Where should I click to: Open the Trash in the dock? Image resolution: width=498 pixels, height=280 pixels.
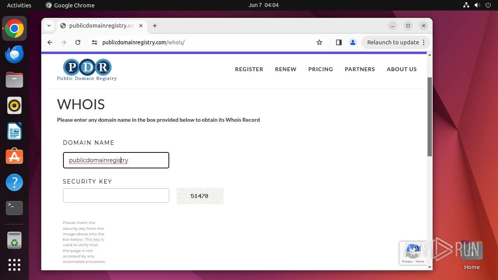point(14,240)
